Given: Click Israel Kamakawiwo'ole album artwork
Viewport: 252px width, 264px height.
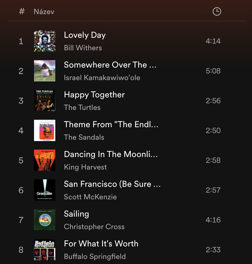Looking at the screenshot, I should [45, 71].
